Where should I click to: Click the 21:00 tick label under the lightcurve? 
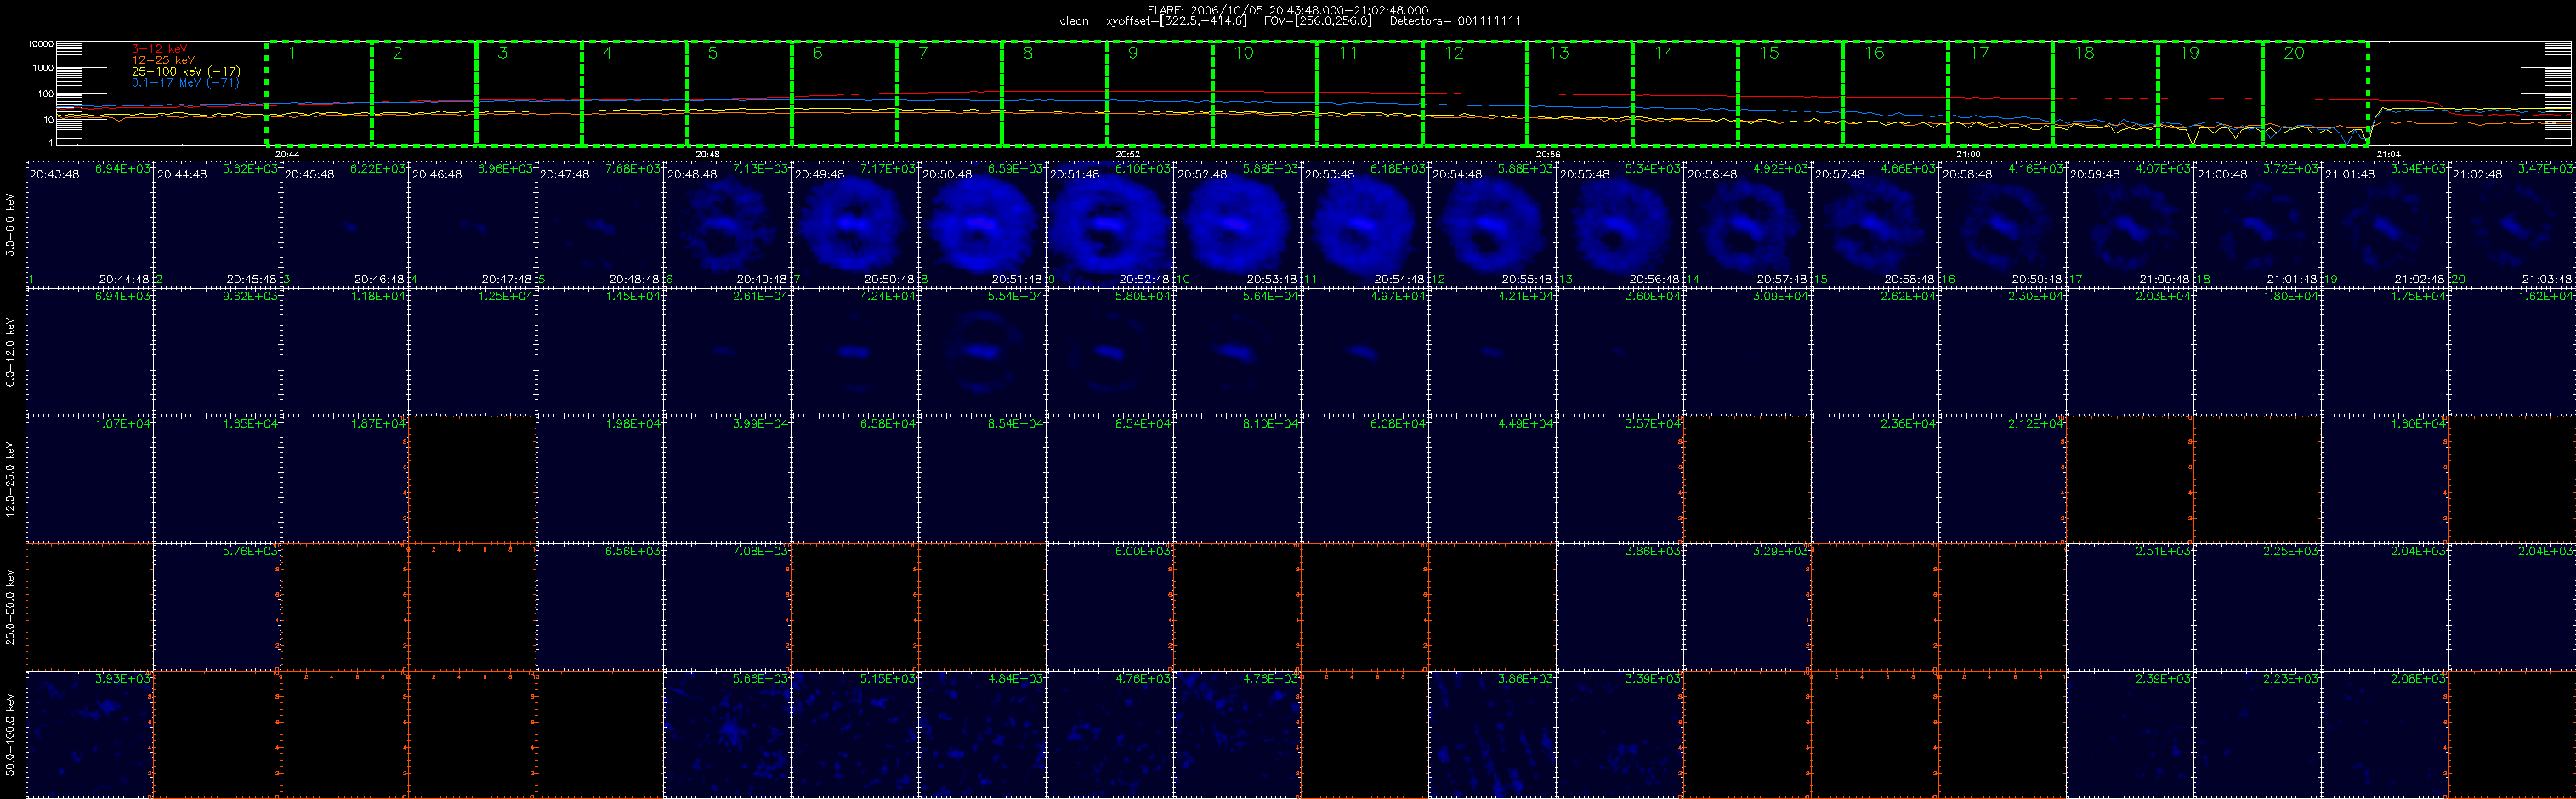[1968, 155]
